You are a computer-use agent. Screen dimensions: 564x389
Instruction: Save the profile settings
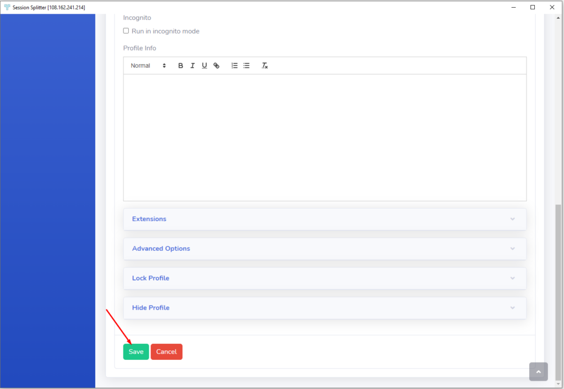(136, 352)
